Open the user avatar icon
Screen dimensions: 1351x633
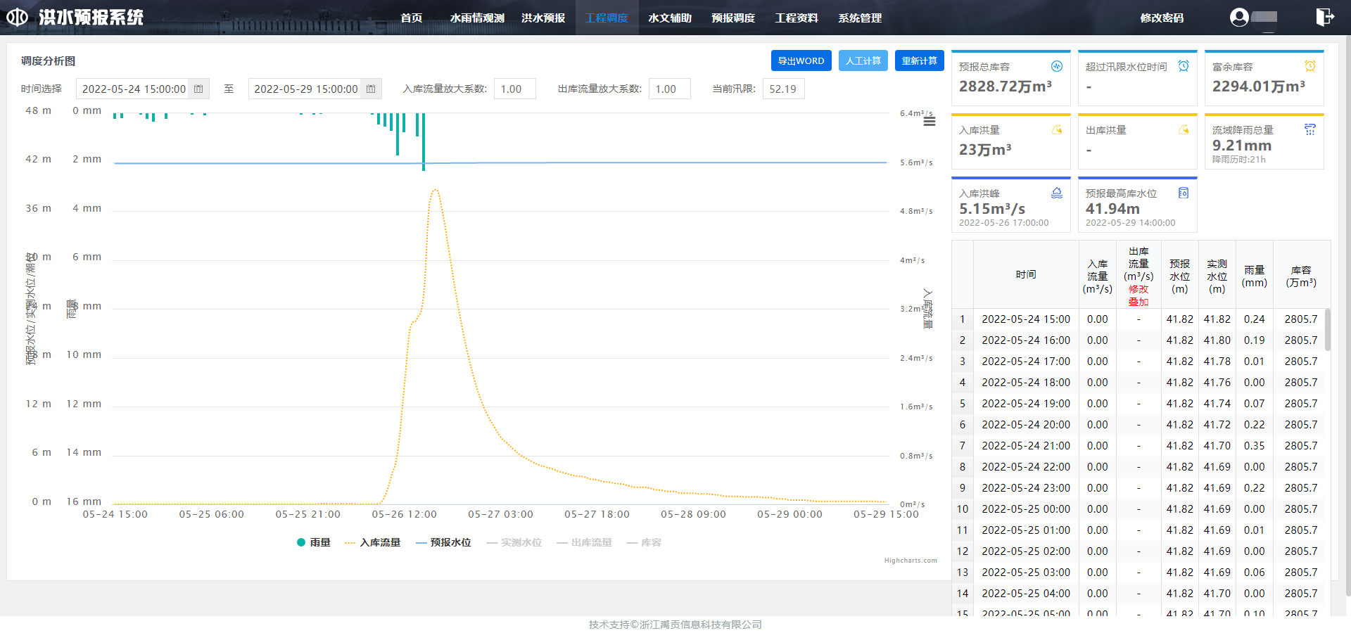tap(1239, 17)
